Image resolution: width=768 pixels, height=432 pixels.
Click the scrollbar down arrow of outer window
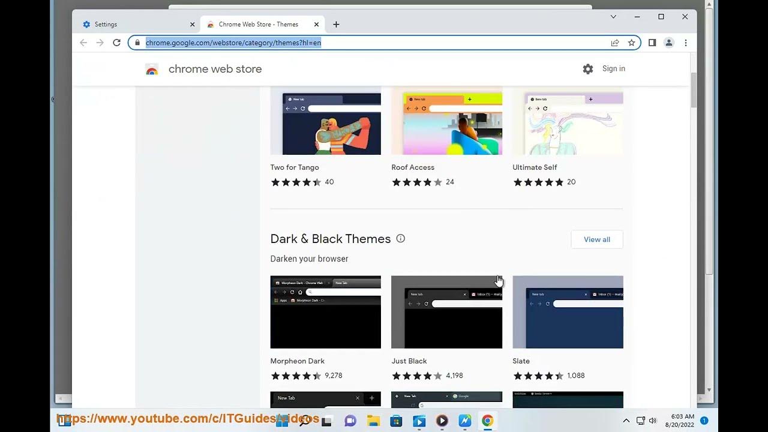tap(709, 389)
